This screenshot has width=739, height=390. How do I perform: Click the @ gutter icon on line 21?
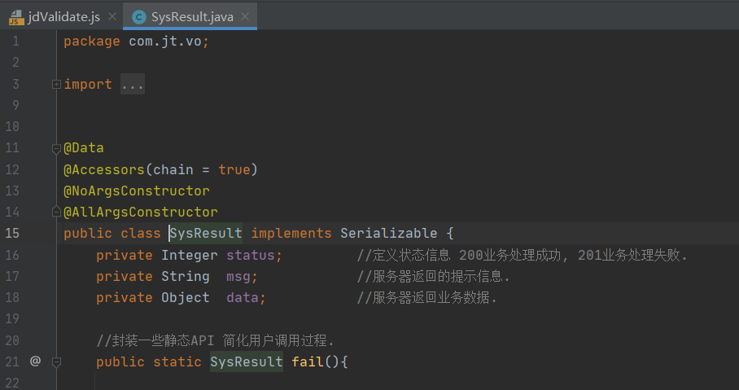pos(35,362)
